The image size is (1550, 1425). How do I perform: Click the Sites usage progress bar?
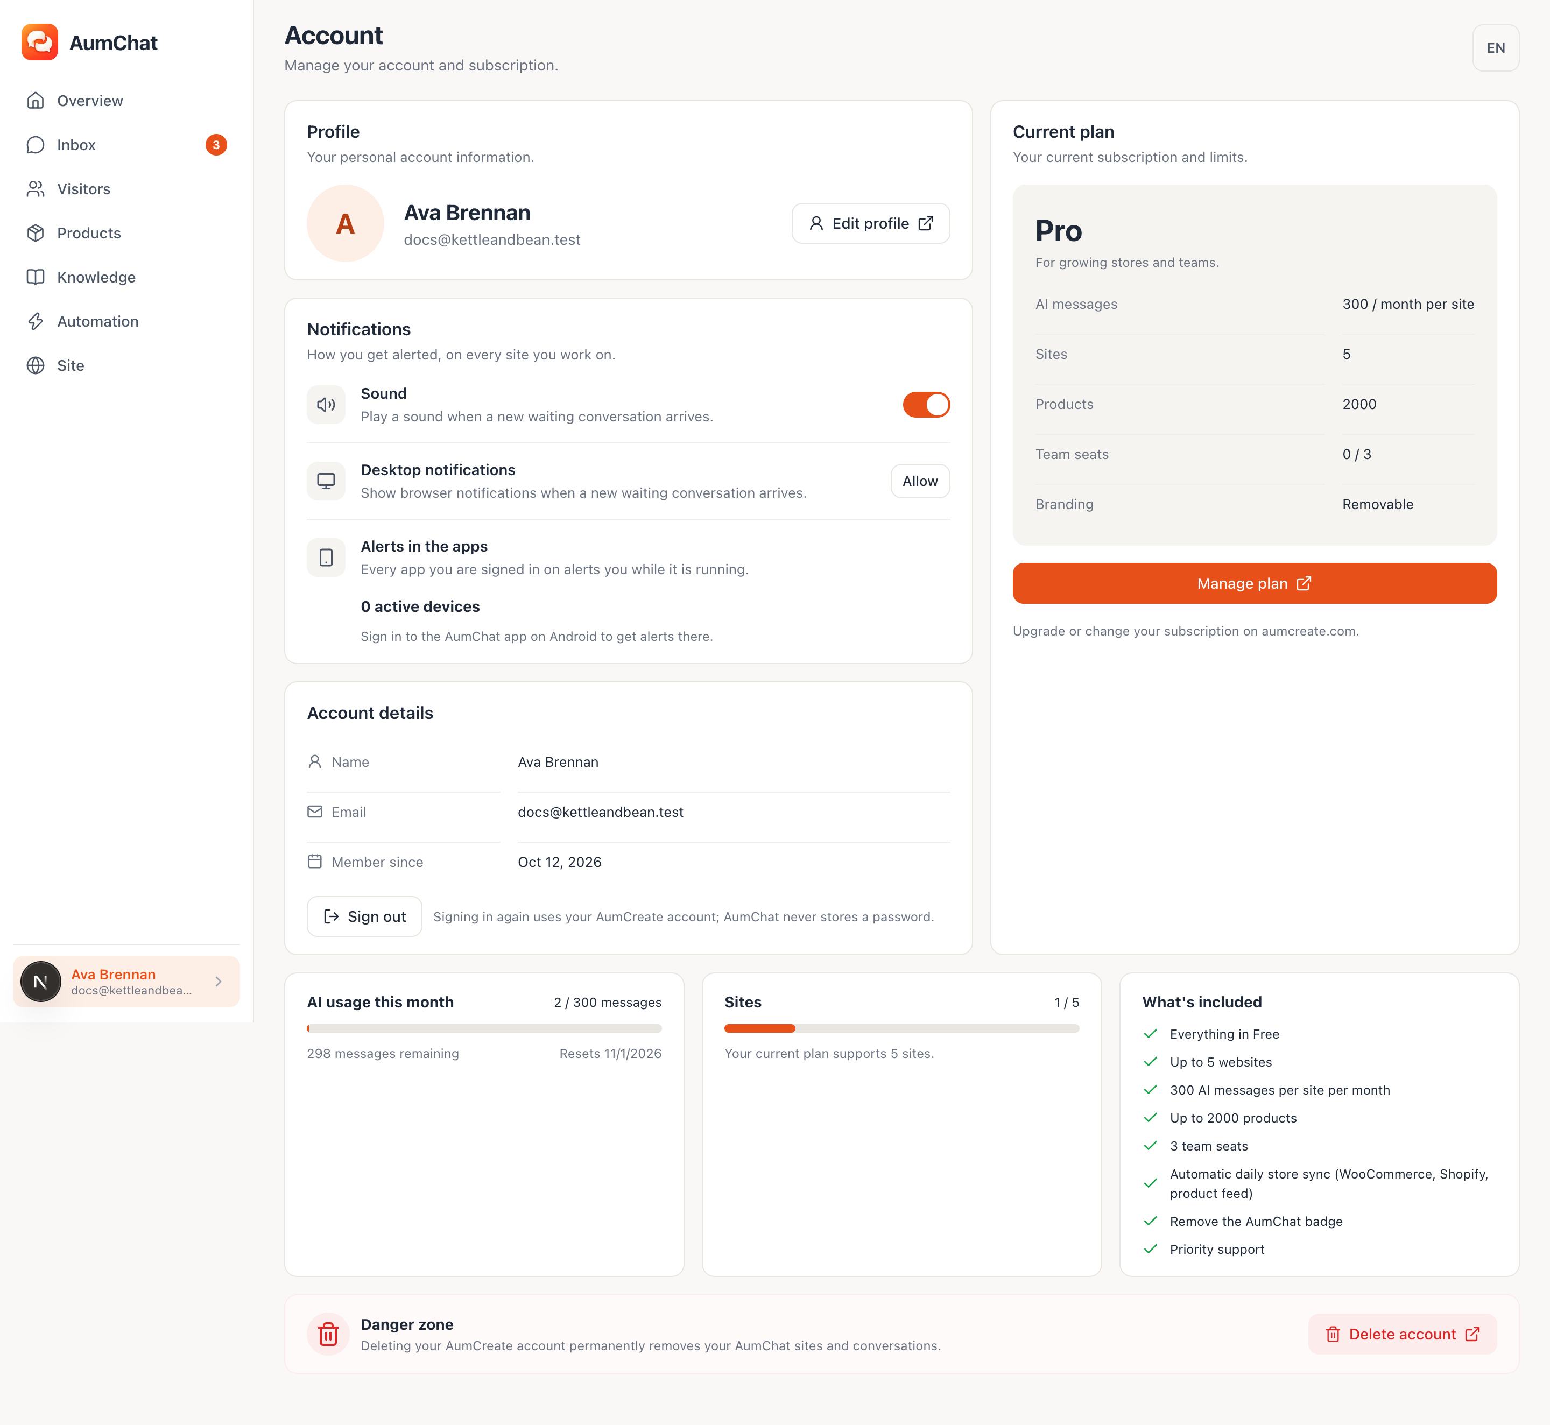coord(901,1028)
